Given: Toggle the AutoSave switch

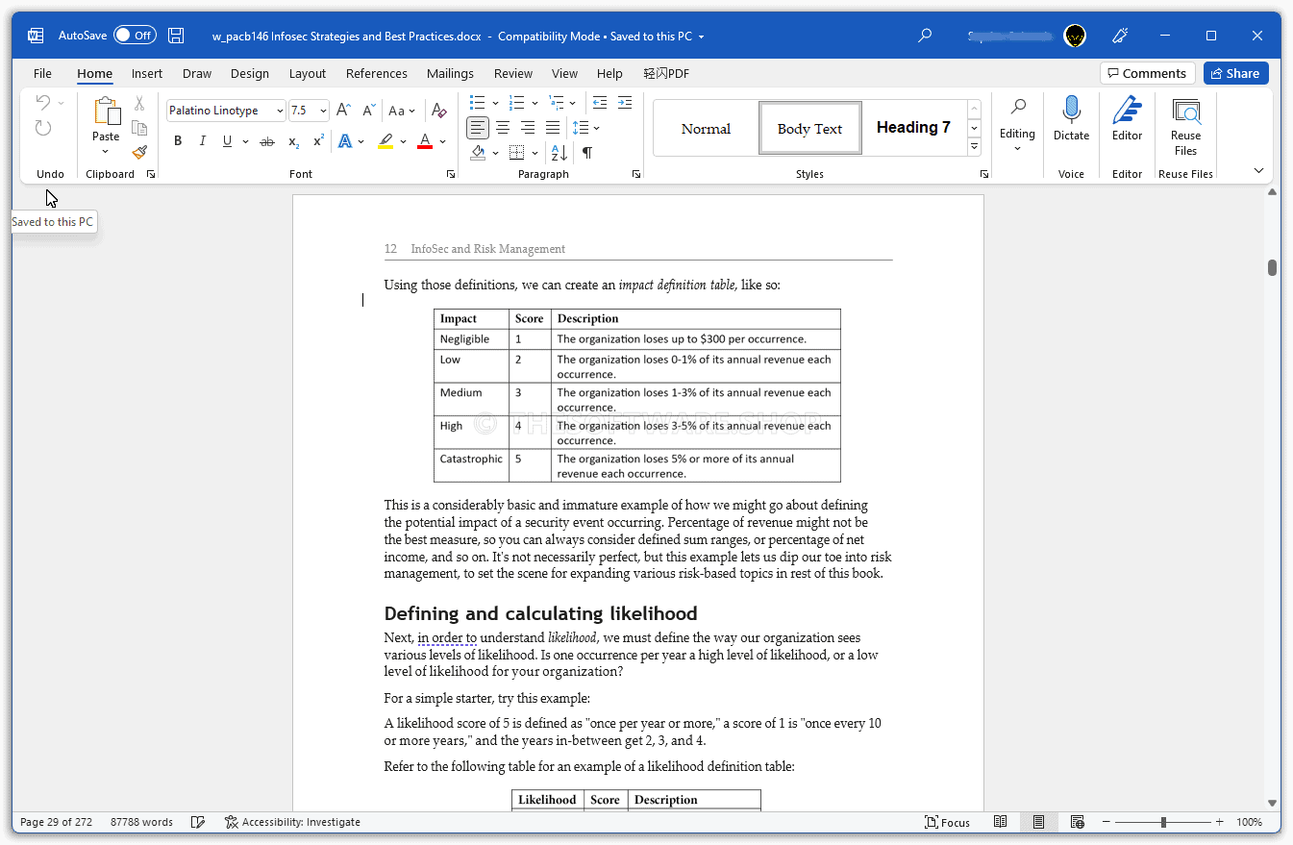Looking at the screenshot, I should (x=135, y=36).
